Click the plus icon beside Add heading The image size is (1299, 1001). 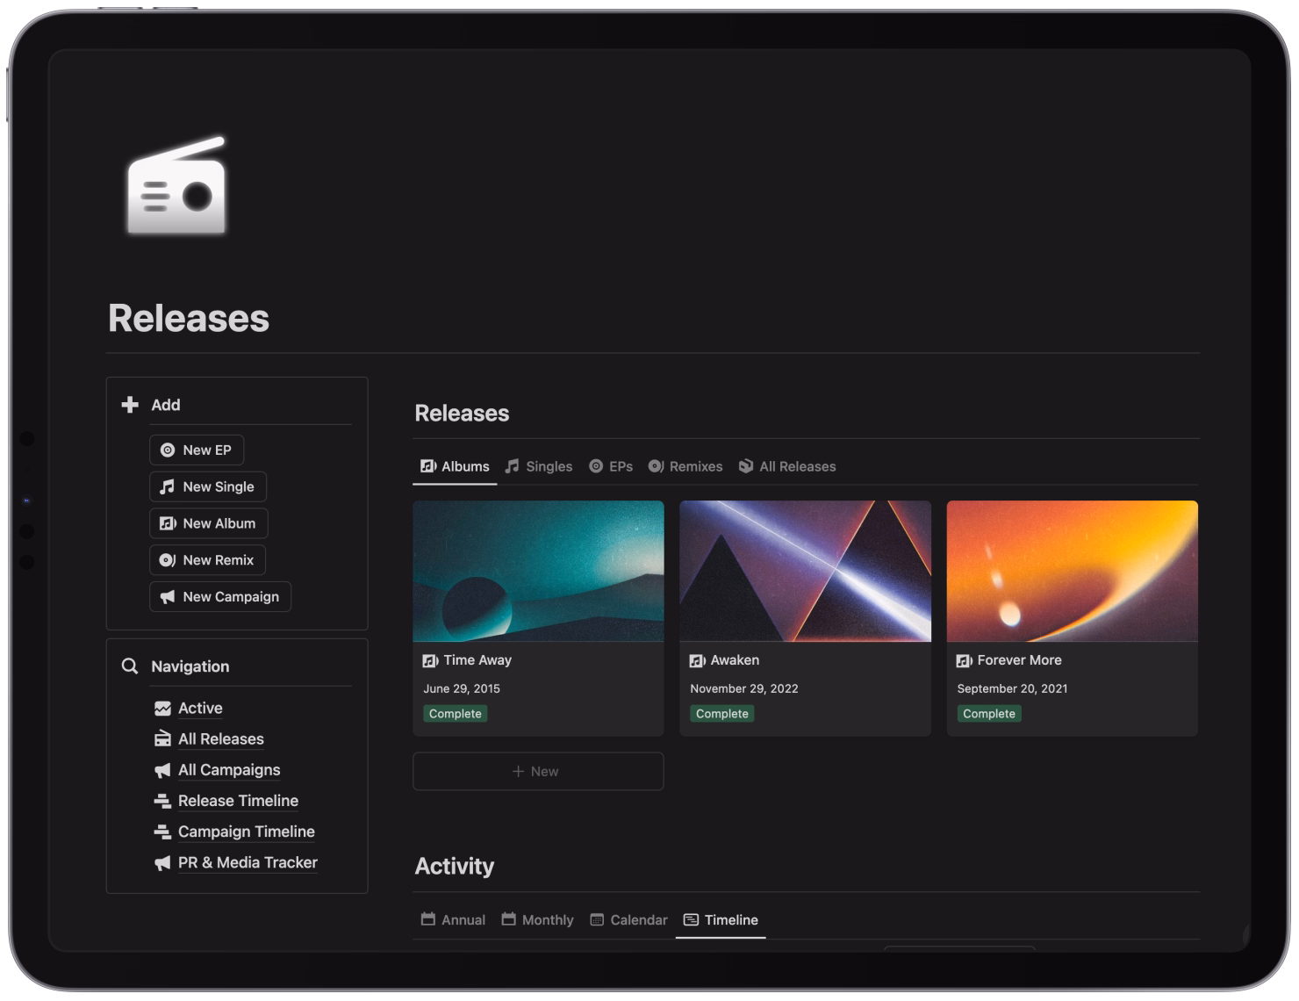[130, 404]
